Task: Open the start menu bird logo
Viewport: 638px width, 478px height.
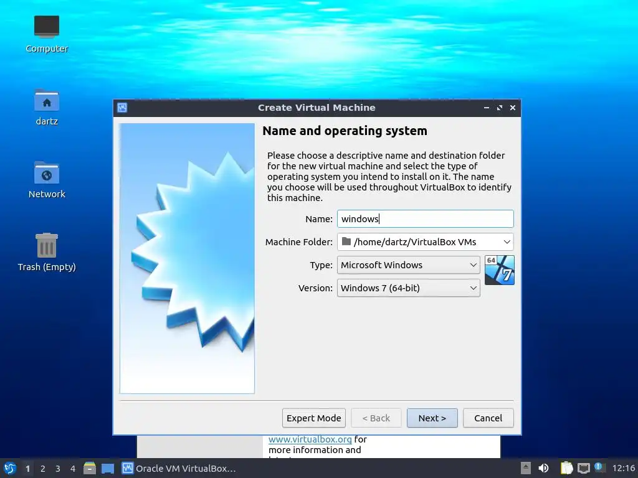Action: tap(10, 468)
